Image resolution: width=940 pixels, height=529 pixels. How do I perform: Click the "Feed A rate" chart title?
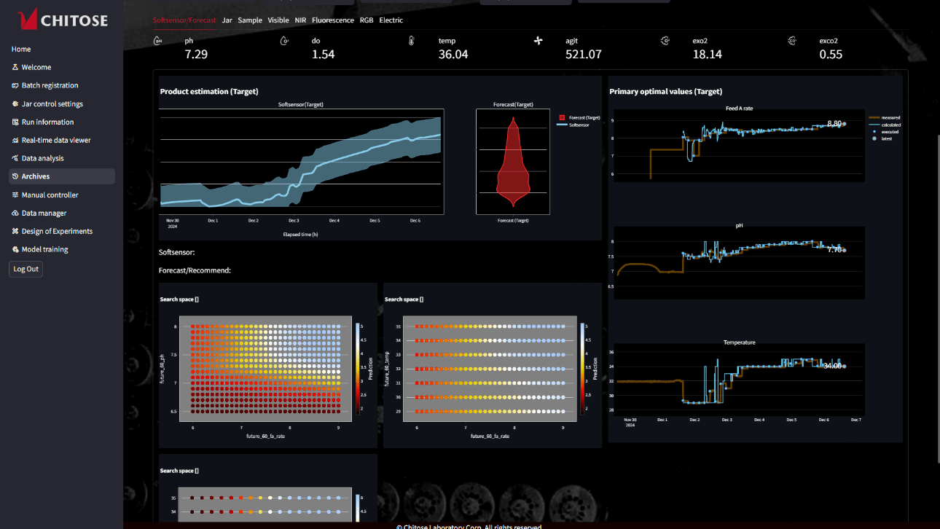point(739,109)
